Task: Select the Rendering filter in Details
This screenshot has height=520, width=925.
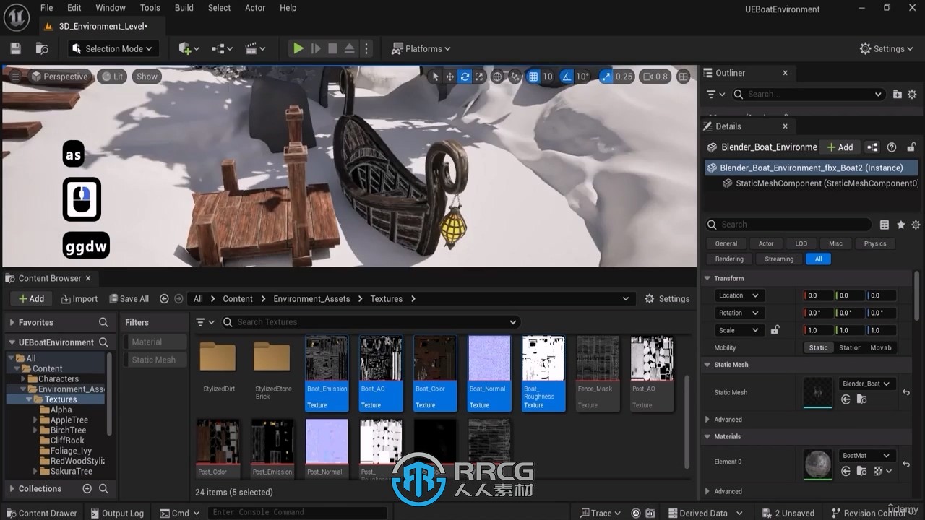Action: [729, 259]
